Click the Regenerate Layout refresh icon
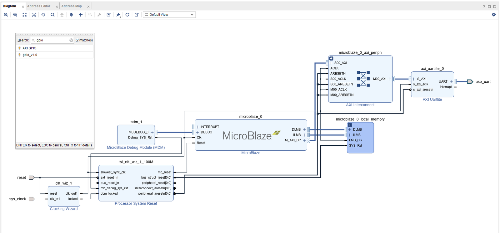This screenshot has width=500, height=233. (x=127, y=15)
